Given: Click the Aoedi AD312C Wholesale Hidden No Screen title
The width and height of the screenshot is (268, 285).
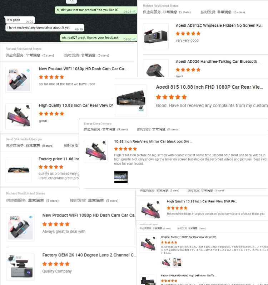Looking at the screenshot, I should pyautogui.click(x=219, y=25).
